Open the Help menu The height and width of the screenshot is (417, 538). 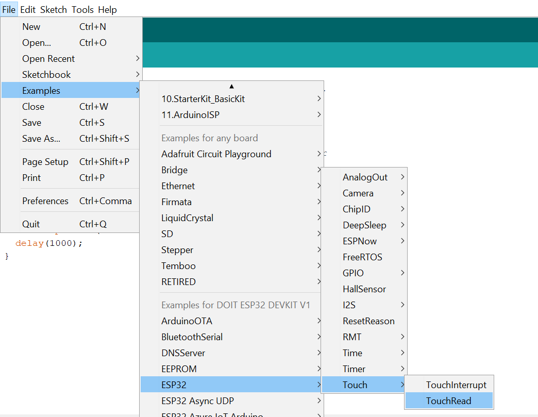click(x=107, y=9)
